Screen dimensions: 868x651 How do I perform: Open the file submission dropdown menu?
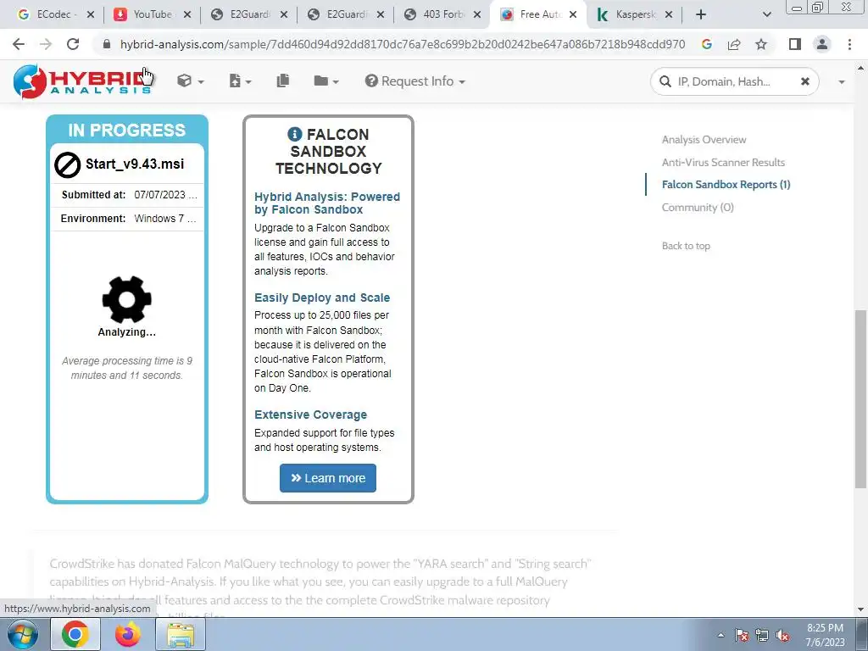pyautogui.click(x=240, y=81)
